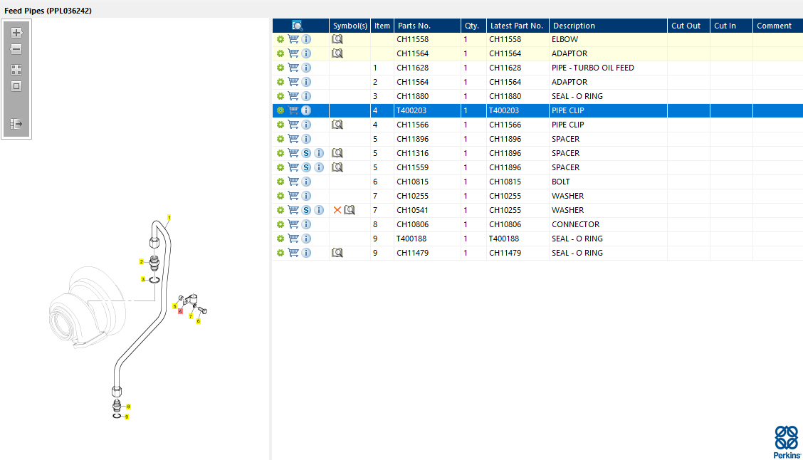Select part number T400188 in Parts No. column
Viewport: 803px width, 460px height.
click(411, 239)
